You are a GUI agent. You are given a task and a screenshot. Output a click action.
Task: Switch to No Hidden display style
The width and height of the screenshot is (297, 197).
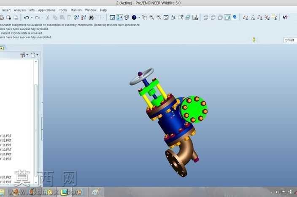(x=220, y=18)
